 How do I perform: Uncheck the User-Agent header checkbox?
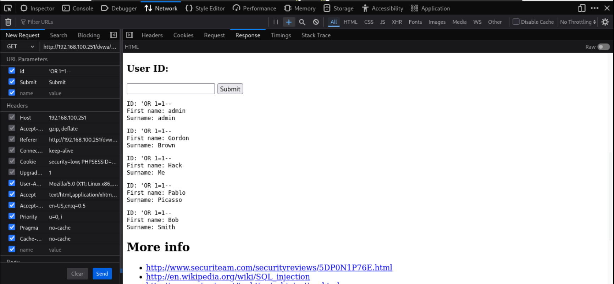12,183
